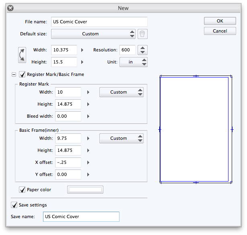
Task: Expand arrow beside Y offset
Action: [88, 174]
